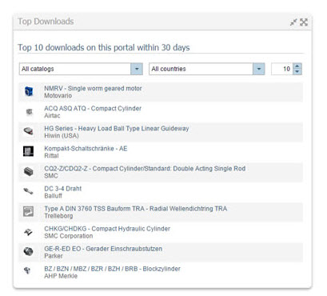327x296 pixels.
Task: Click the GE-R-ED EO fitting thumbnail
Action: click(x=28, y=251)
